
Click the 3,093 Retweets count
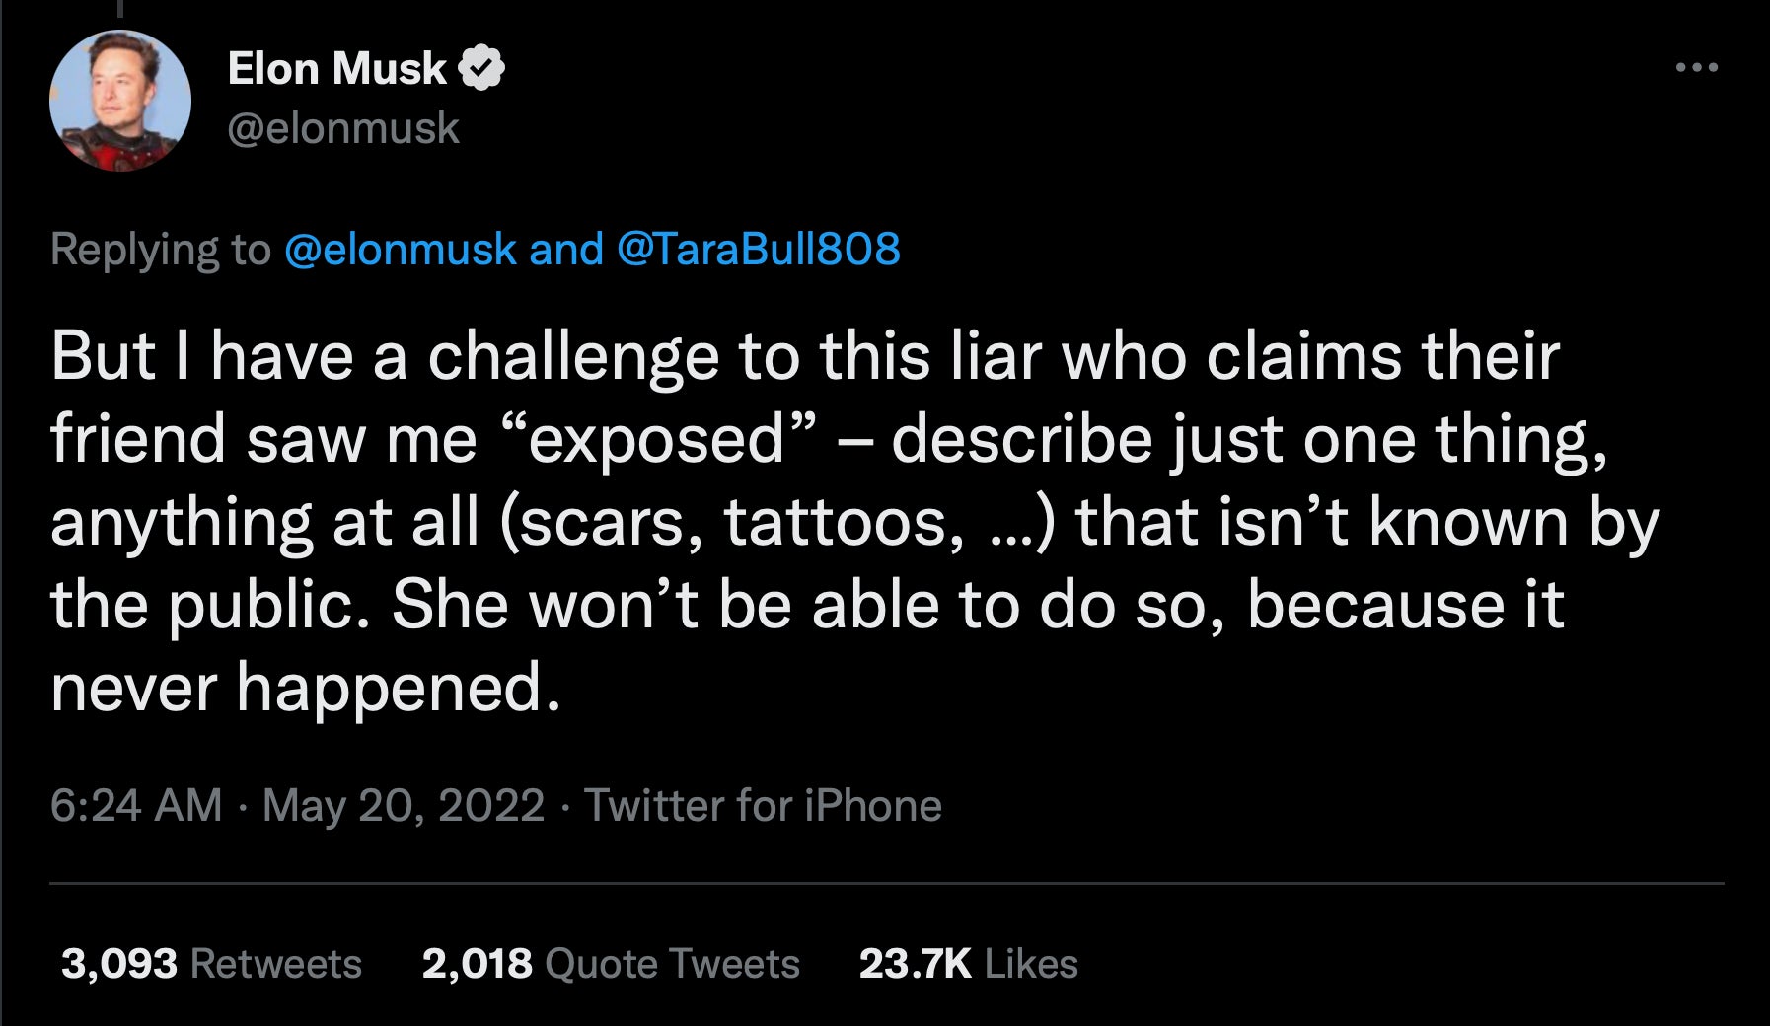(x=211, y=961)
